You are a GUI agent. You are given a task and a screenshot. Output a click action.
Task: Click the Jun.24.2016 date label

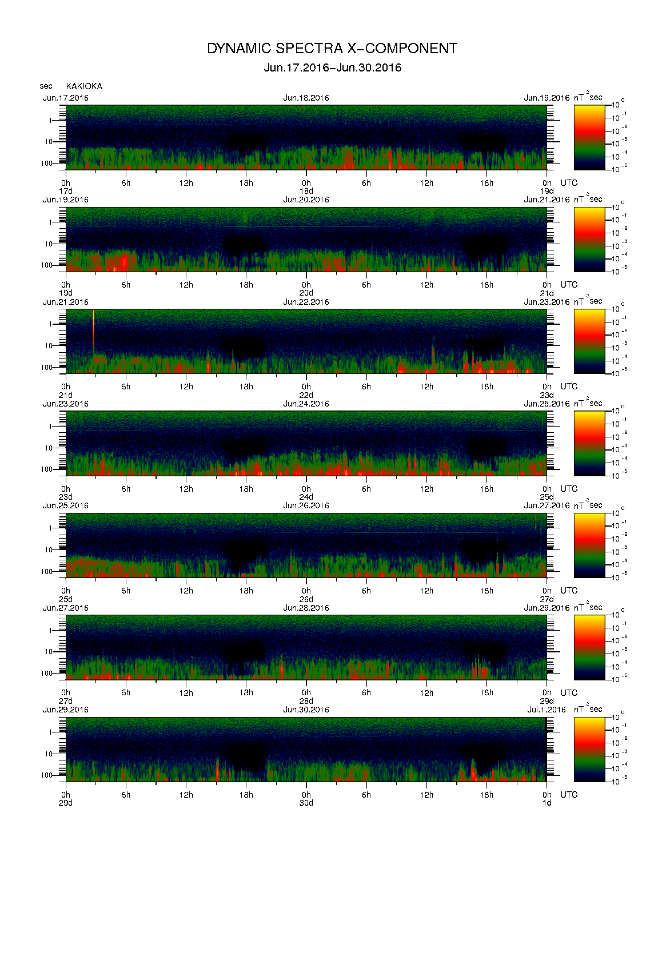point(306,404)
